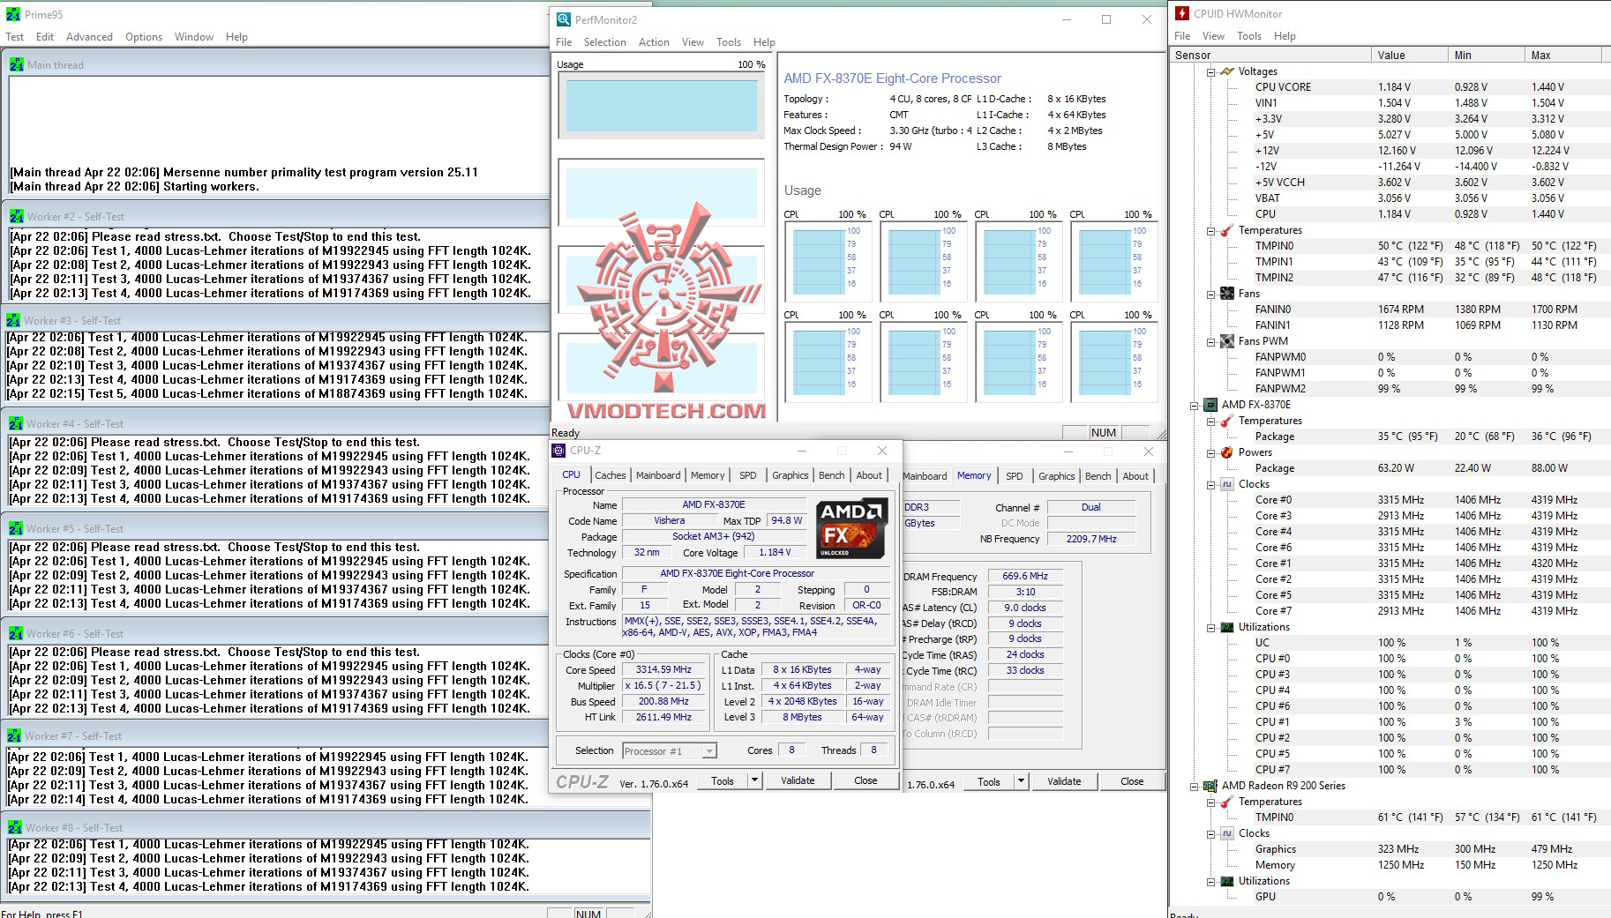This screenshot has width=1611, height=918.
Task: Click the Core Speed value 3314.59 MHz
Action: click(663, 670)
